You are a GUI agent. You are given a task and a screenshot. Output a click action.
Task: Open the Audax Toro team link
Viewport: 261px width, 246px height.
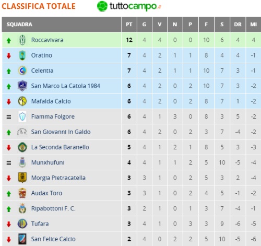click(46, 193)
